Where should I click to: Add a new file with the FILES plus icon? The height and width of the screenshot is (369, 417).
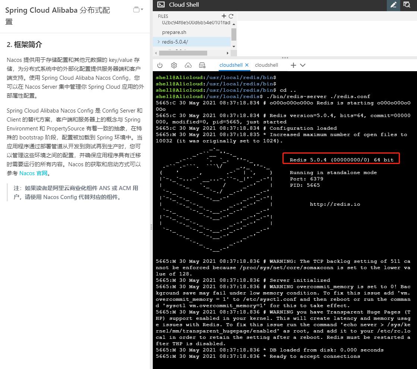click(224, 16)
